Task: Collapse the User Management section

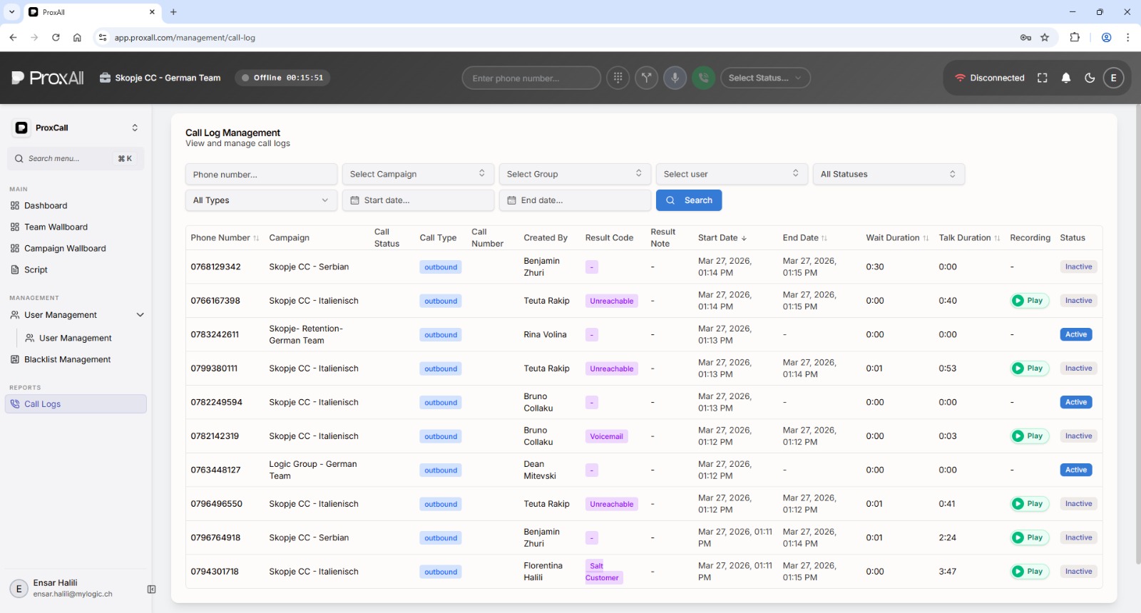Action: [76, 314]
